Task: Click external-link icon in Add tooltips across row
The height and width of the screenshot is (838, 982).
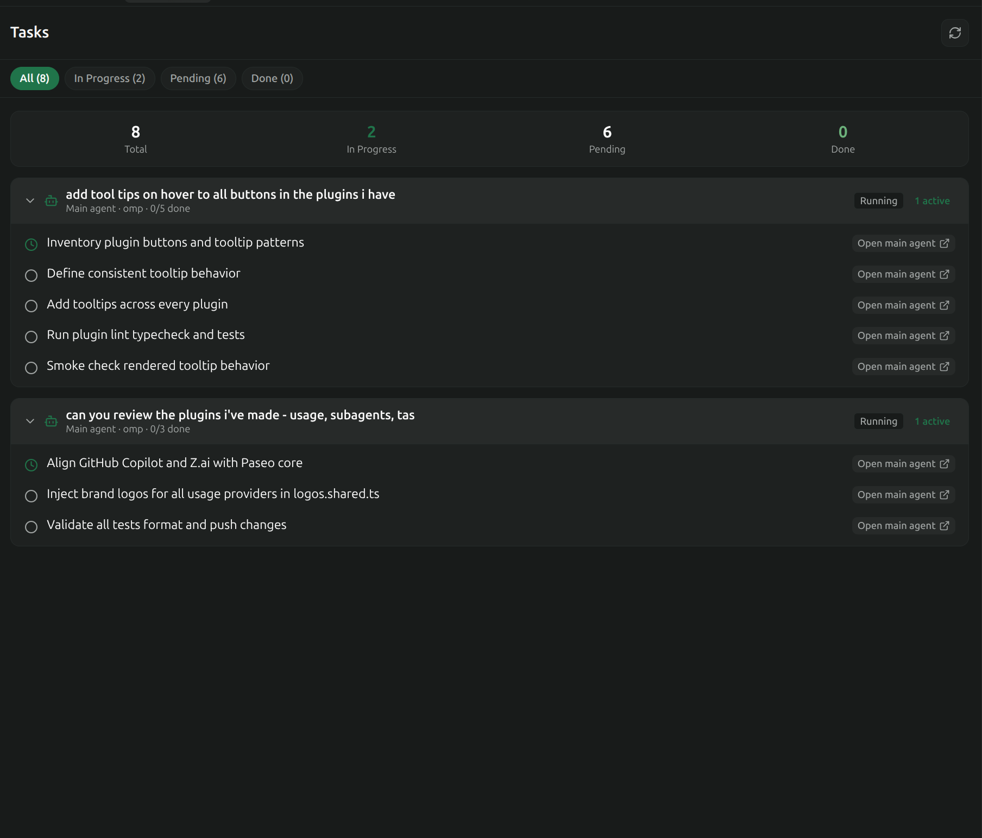Action: [x=945, y=305]
